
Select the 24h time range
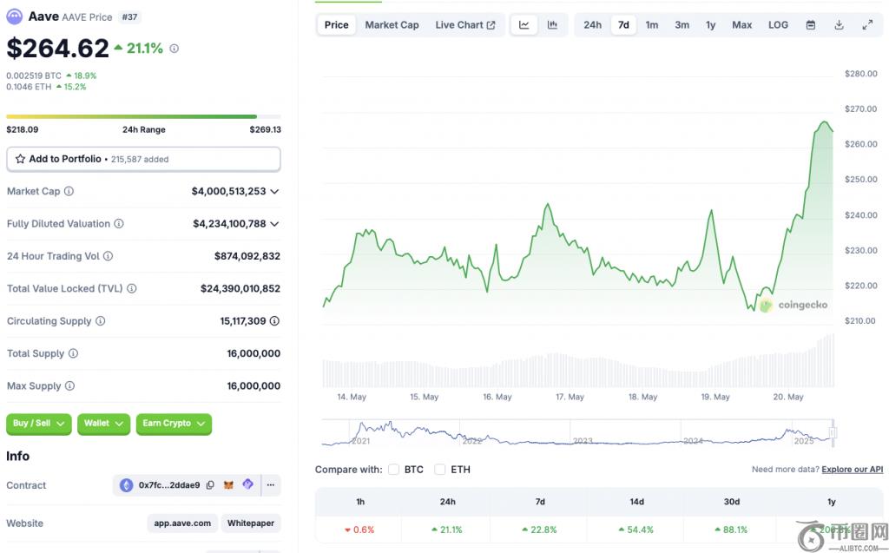(x=592, y=25)
